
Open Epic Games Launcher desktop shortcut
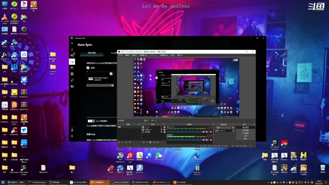(274, 145)
